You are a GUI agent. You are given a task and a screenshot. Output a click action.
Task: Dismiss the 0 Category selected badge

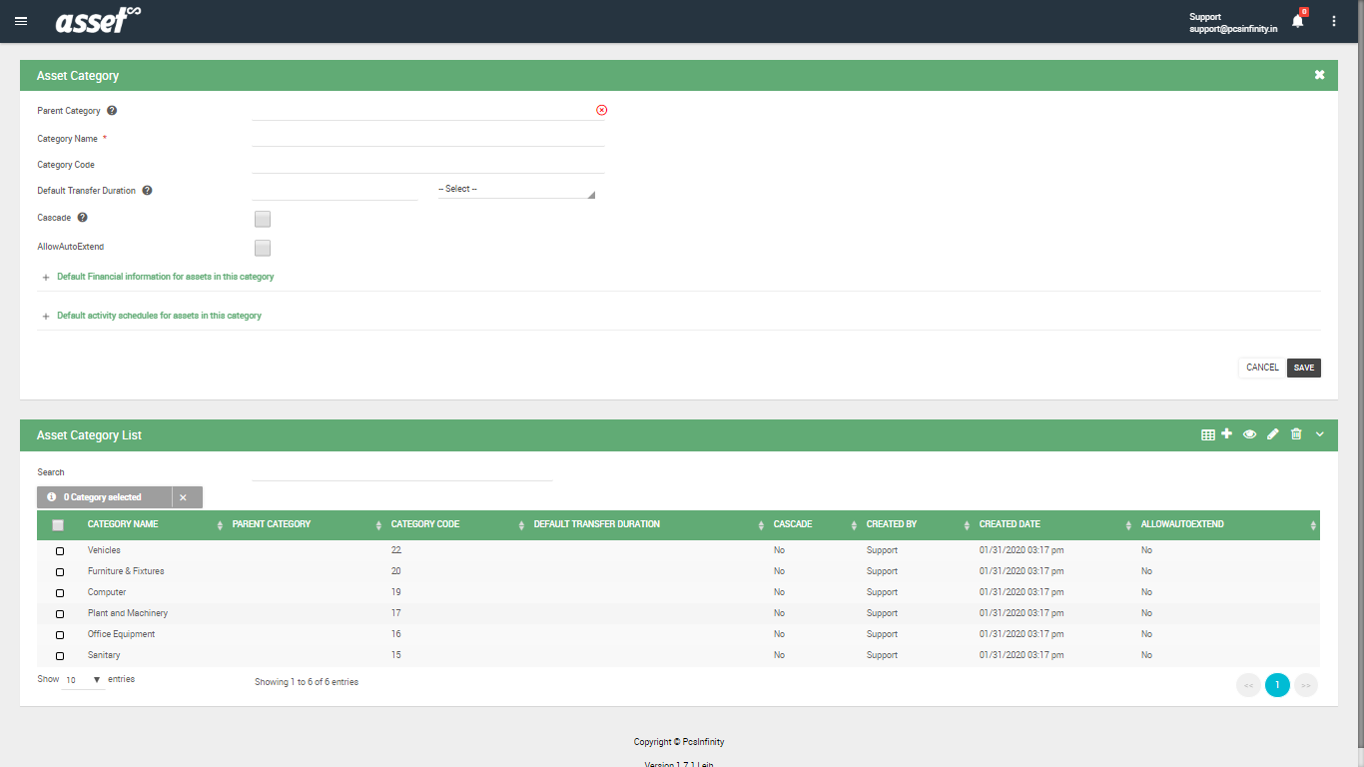click(183, 497)
